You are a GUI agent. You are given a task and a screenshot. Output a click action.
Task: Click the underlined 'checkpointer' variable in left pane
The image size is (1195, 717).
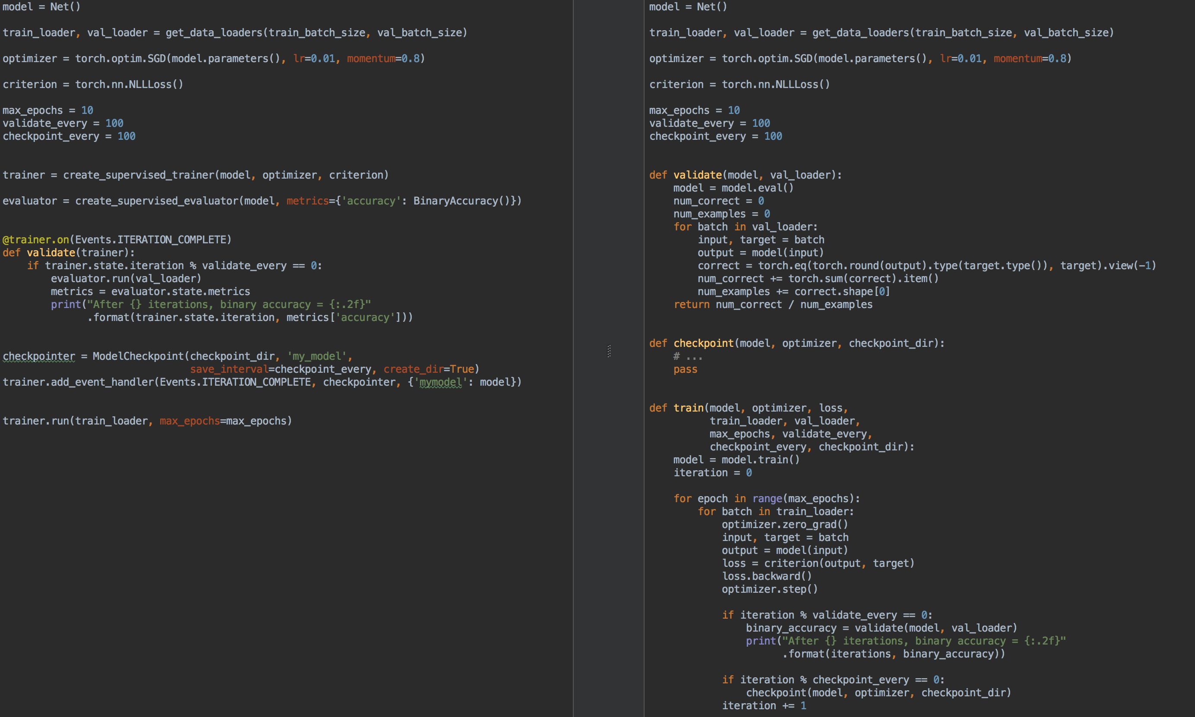coord(39,356)
